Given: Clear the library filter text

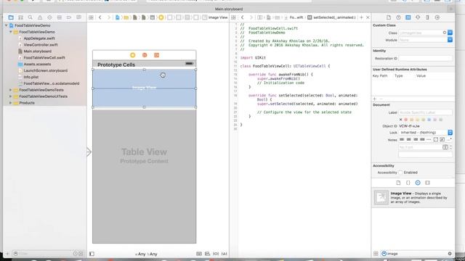Looking at the screenshot, I should [450, 254].
